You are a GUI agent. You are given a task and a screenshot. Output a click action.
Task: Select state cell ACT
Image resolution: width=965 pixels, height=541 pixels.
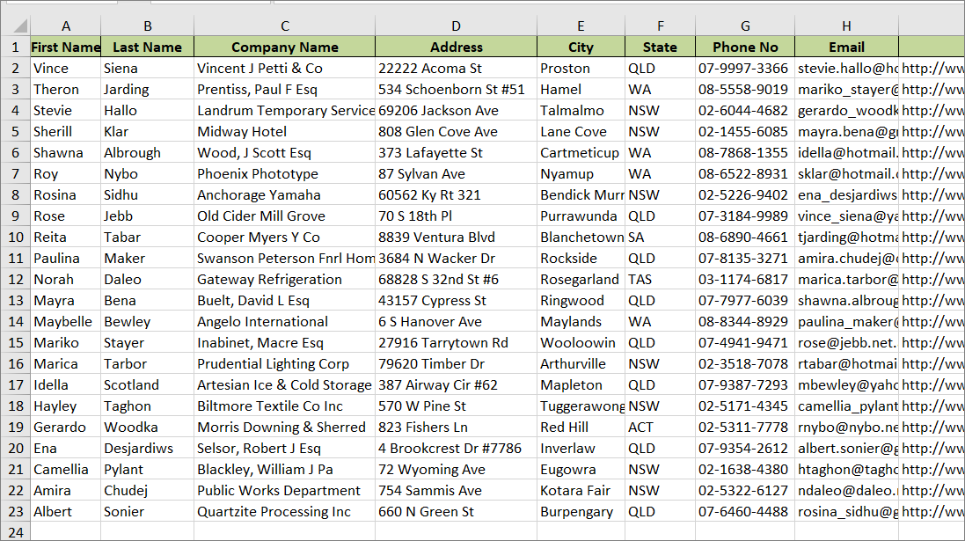point(660,428)
